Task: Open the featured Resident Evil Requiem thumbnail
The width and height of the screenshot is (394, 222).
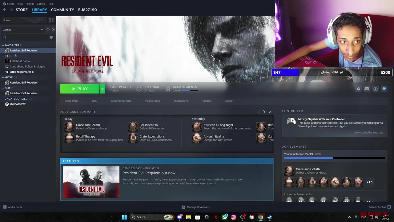Action: (91, 182)
